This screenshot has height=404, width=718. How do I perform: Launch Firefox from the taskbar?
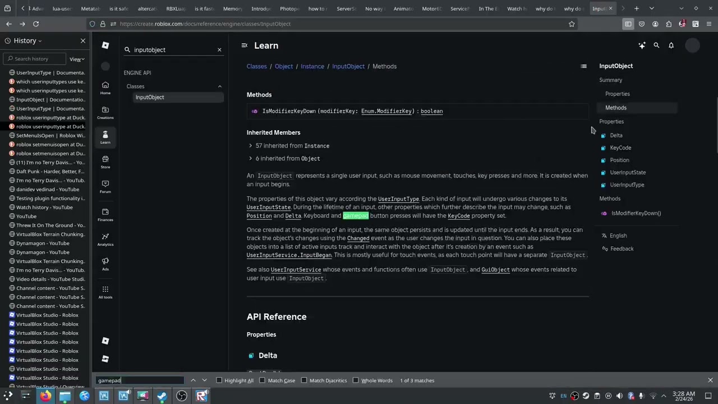(x=45, y=396)
